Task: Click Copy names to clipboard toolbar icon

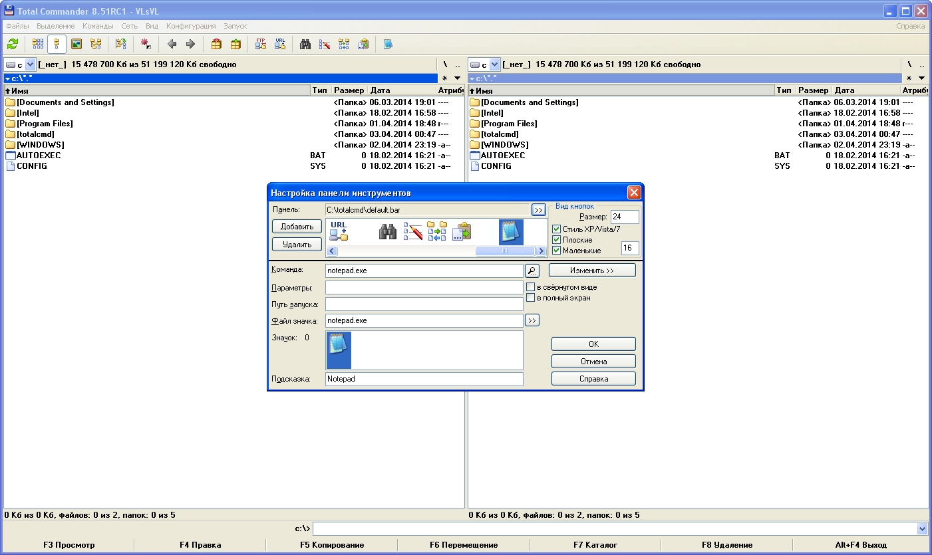Action: [x=363, y=45]
